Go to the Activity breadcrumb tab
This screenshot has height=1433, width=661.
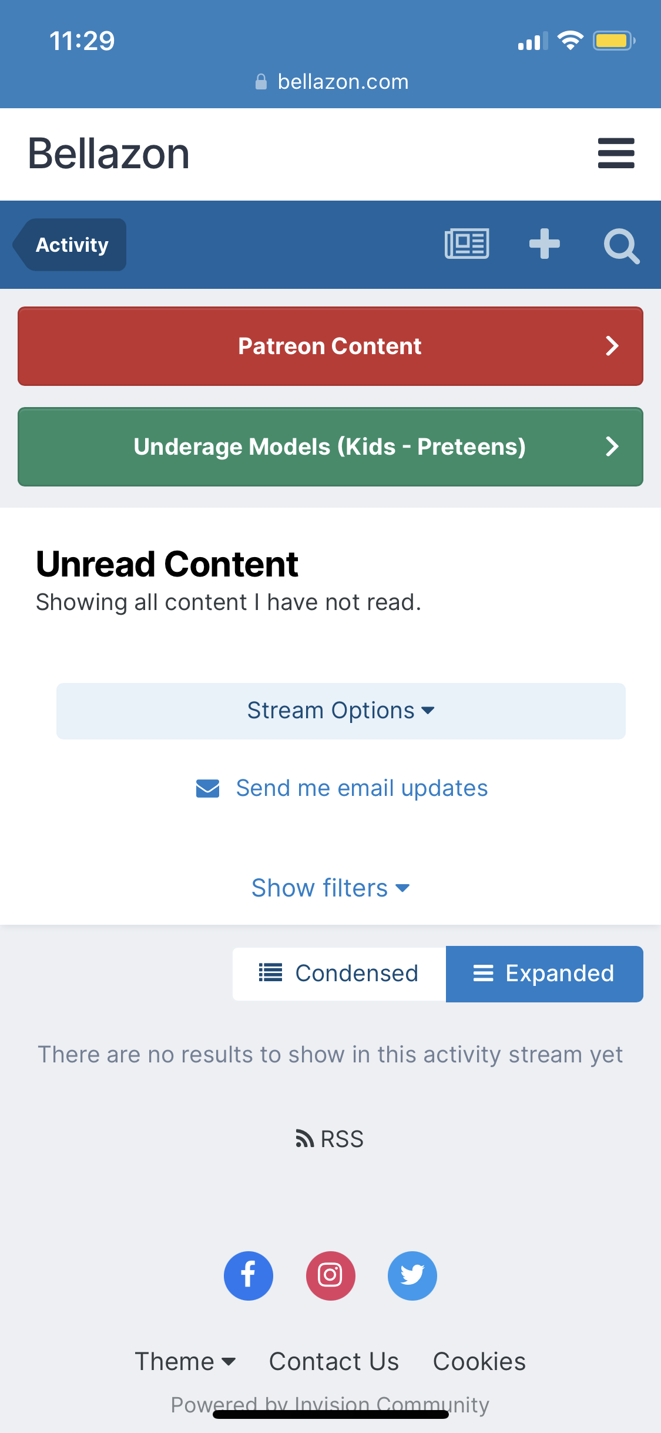coord(72,245)
